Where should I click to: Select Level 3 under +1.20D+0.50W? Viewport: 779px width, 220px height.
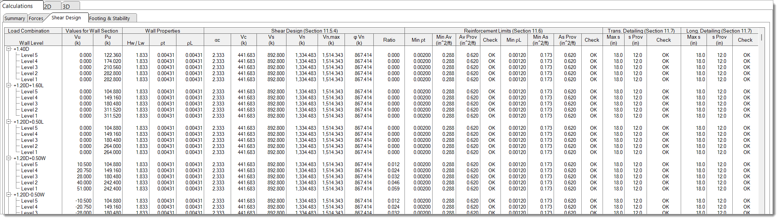point(29,176)
